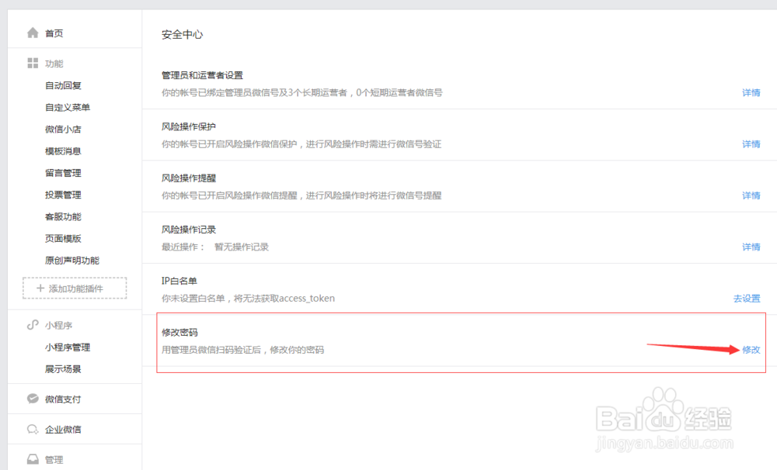
Task: Open 详情 next to 风险操作保护
Action: [751, 144]
